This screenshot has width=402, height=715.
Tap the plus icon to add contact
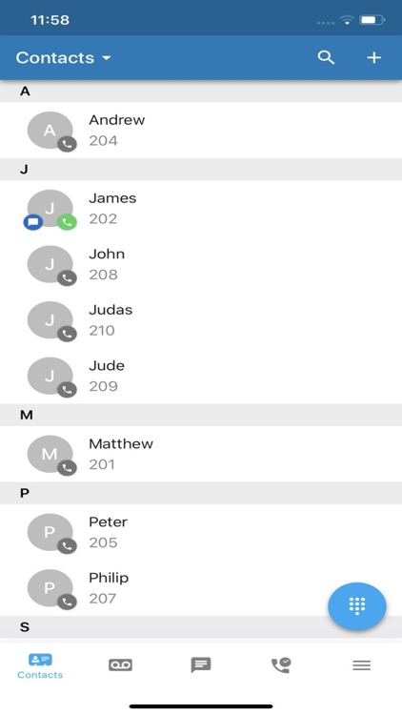[373, 57]
